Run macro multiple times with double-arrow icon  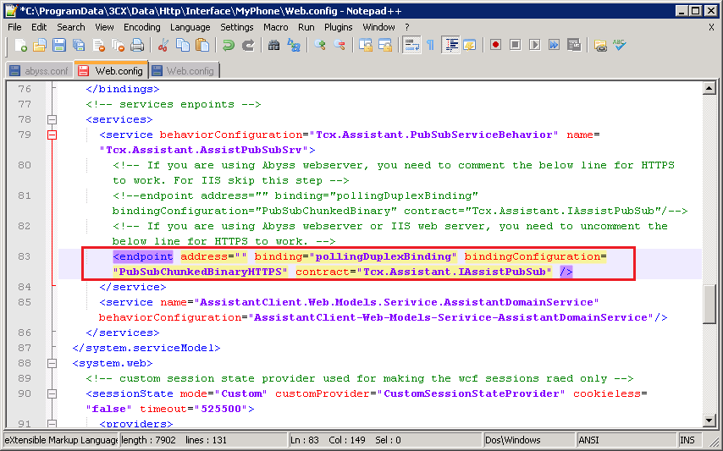click(x=555, y=45)
